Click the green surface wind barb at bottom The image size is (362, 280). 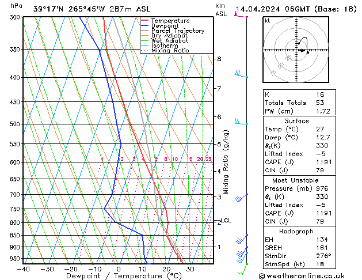[x=243, y=269]
